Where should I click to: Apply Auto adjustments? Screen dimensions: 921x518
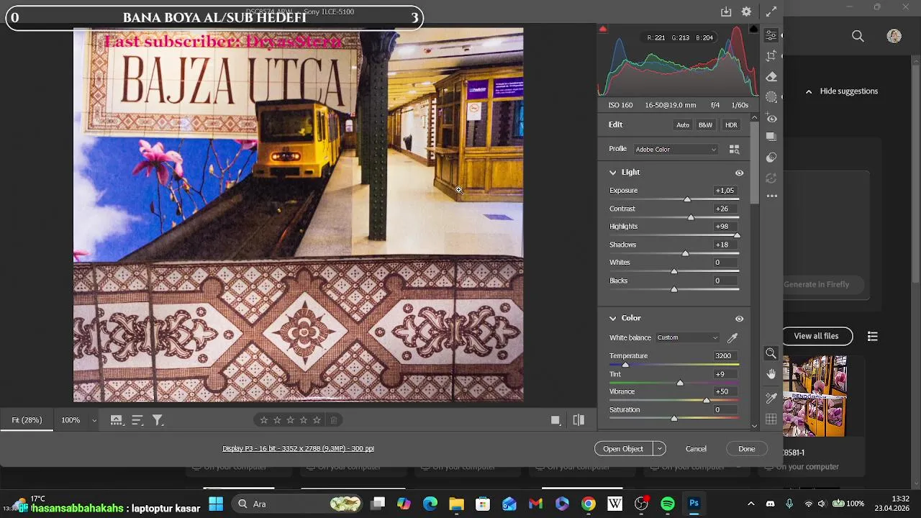[683, 125]
